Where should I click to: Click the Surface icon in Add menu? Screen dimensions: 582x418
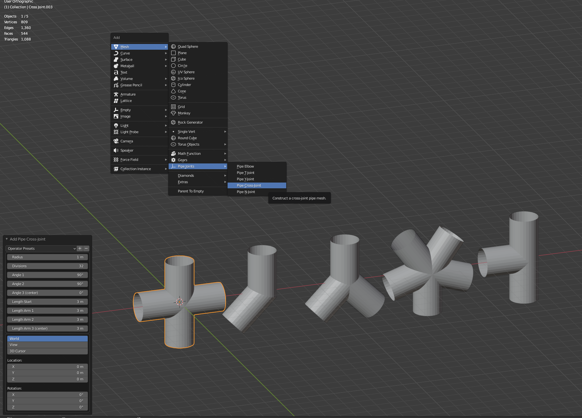point(116,60)
